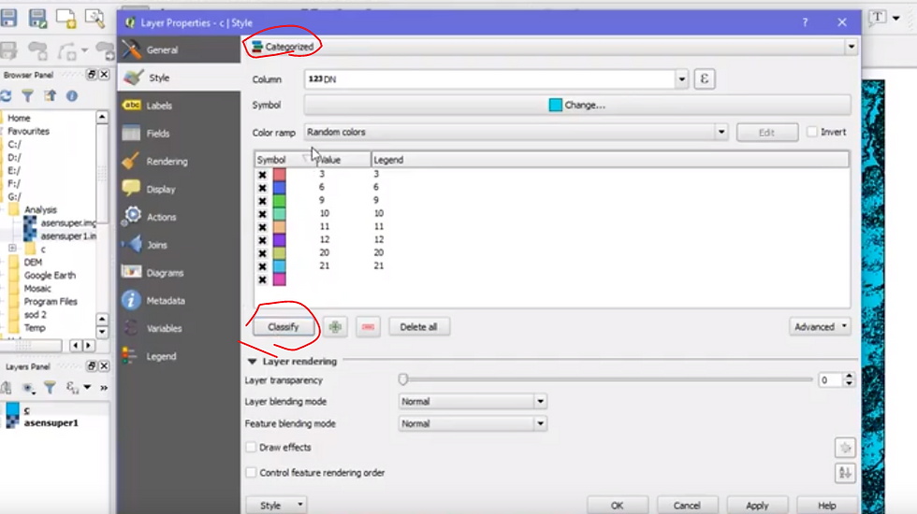The image size is (917, 514).
Task: Click the Layers Panel filter legend icon
Action: tap(50, 387)
